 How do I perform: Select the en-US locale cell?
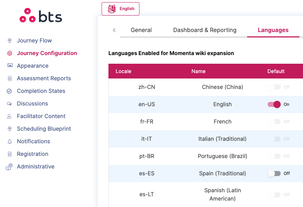[147, 104]
